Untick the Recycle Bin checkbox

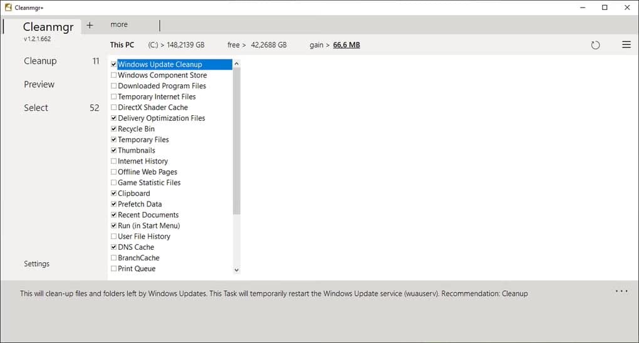click(113, 129)
